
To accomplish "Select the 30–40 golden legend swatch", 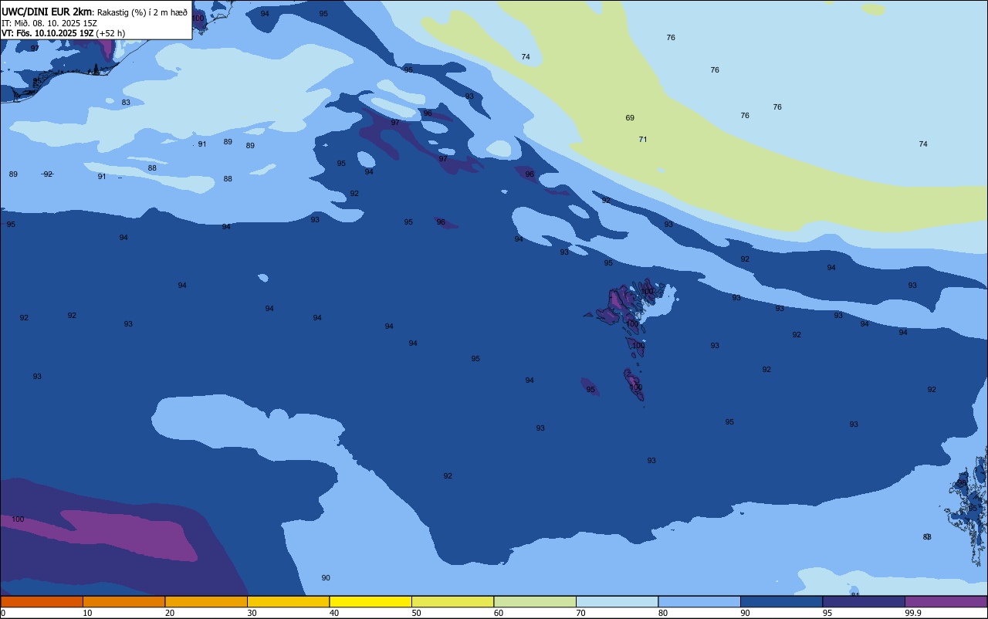I will pyautogui.click(x=288, y=601).
